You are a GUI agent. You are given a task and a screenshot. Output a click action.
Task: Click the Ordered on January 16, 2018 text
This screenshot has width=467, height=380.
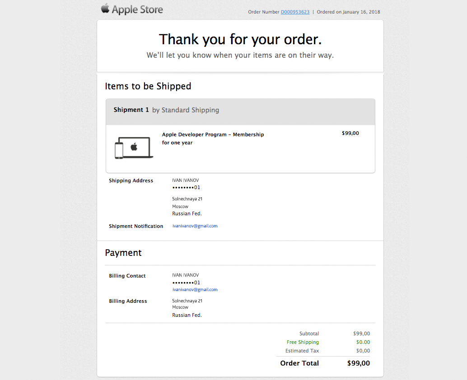click(x=348, y=12)
